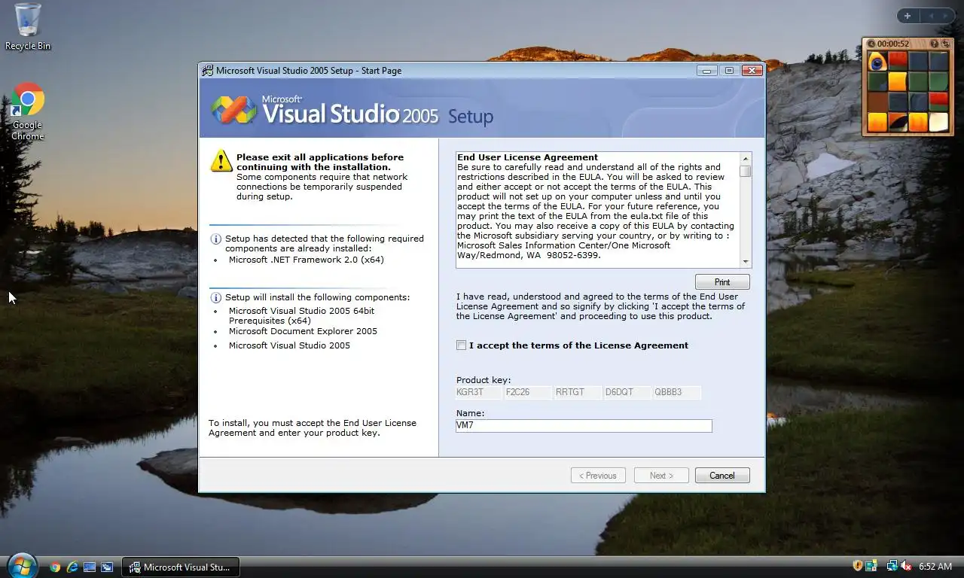Click the info icon beside 'Setup will install'
Screen dimensions: 964x578
(x=216, y=297)
